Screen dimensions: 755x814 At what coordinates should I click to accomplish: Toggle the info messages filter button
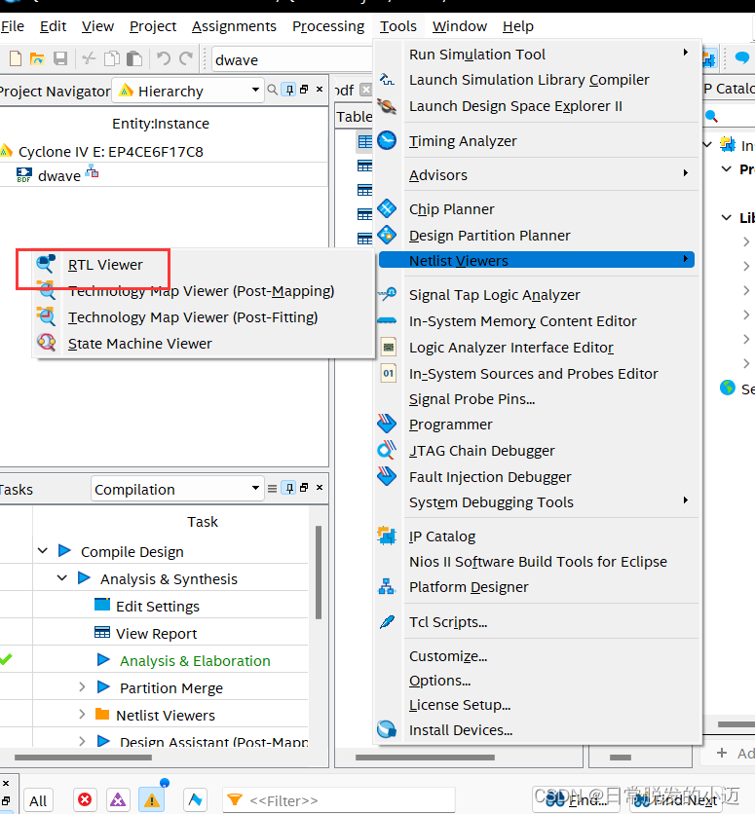195,800
